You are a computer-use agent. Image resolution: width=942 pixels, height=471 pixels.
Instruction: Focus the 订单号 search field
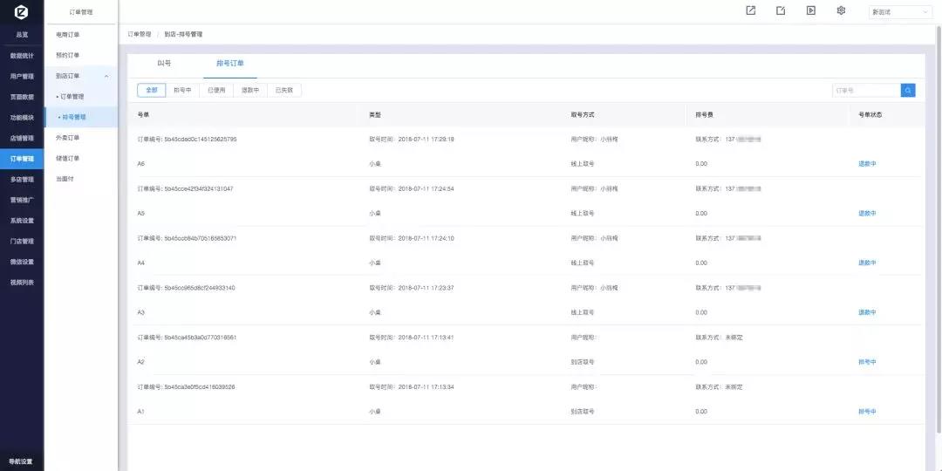coord(866,90)
